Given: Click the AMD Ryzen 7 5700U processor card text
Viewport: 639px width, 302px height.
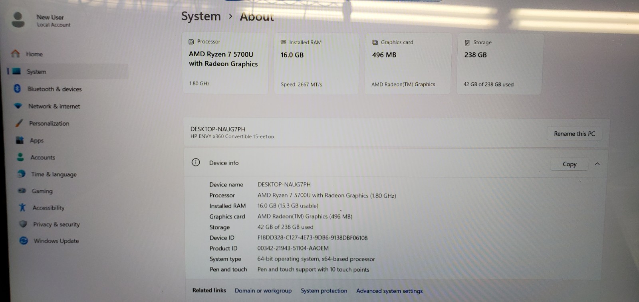Looking at the screenshot, I should tap(223, 59).
